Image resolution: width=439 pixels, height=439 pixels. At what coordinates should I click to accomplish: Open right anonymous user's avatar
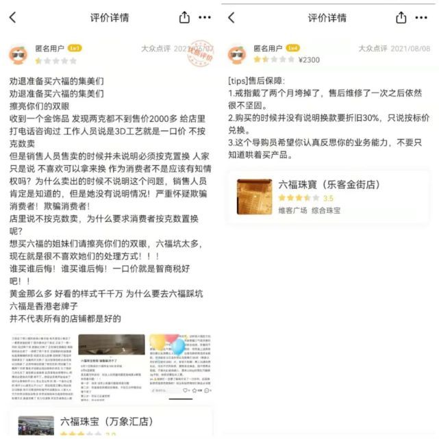(x=237, y=54)
